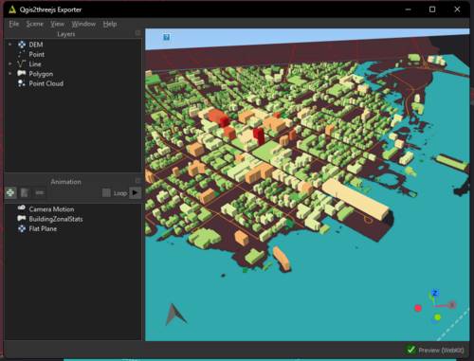This screenshot has width=474, height=361.
Task: Click the Camera Motion icon
Action: pyautogui.click(x=22, y=208)
